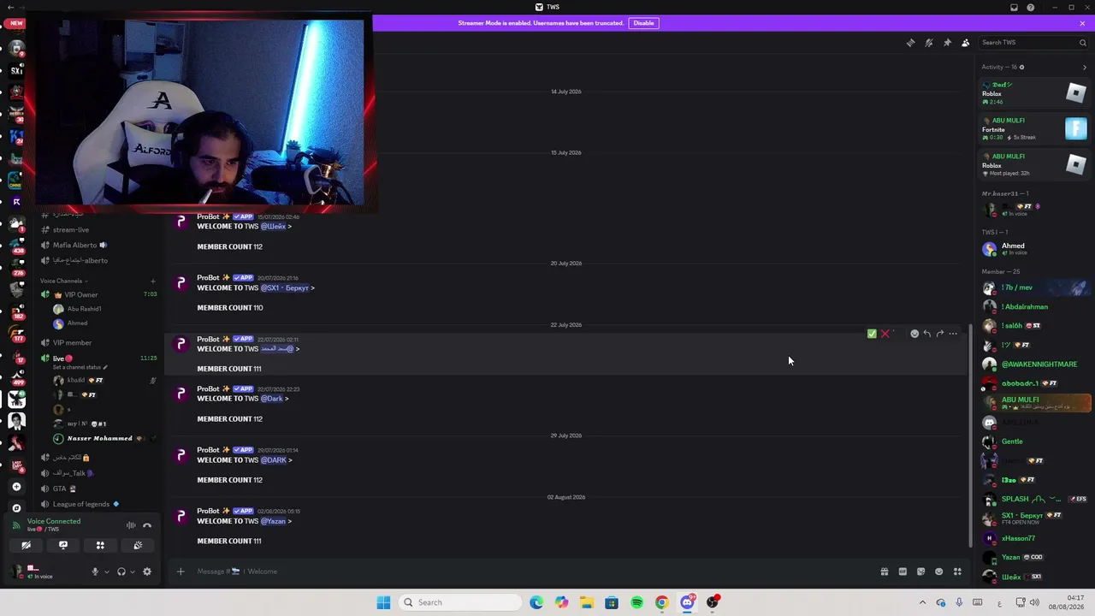This screenshot has height=616, width=1095.
Task: Show pinned messages
Action: 947,43
